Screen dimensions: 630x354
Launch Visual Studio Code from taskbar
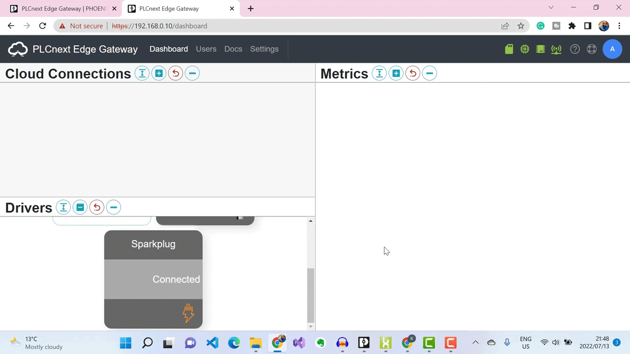pos(212,343)
